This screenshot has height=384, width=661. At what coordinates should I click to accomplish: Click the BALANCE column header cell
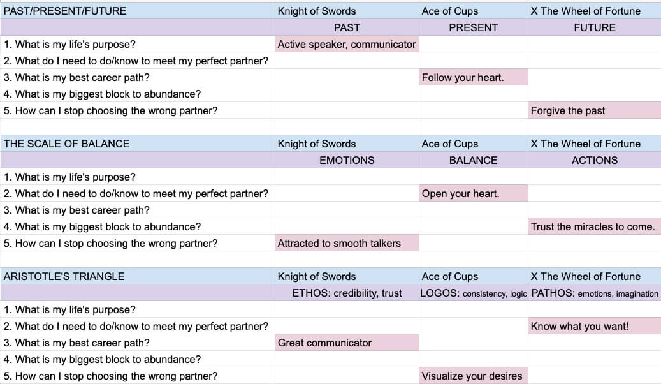[473, 160]
